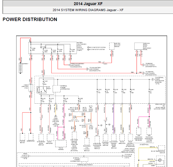
Task: Click the '(IF EQUIPPED)' text under tire modules
Action: click(x=144, y=145)
